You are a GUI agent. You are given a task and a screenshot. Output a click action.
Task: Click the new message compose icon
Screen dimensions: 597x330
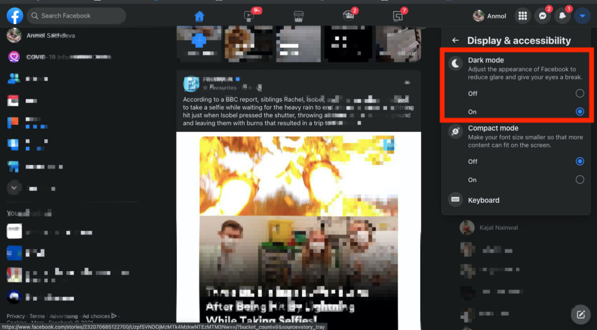point(580,315)
